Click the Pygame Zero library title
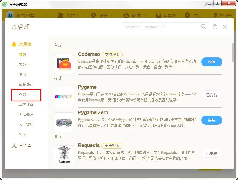The image size is (238, 180). (x=93, y=112)
